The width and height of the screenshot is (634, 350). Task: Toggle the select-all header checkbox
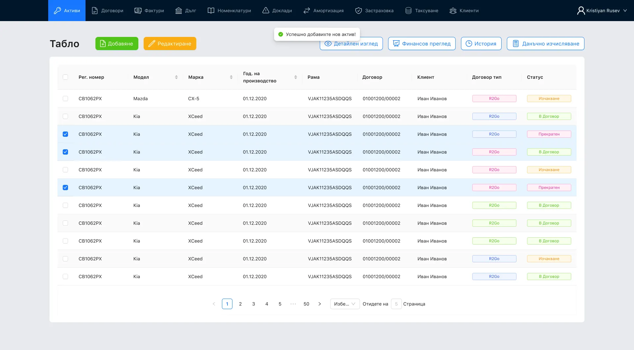click(65, 77)
